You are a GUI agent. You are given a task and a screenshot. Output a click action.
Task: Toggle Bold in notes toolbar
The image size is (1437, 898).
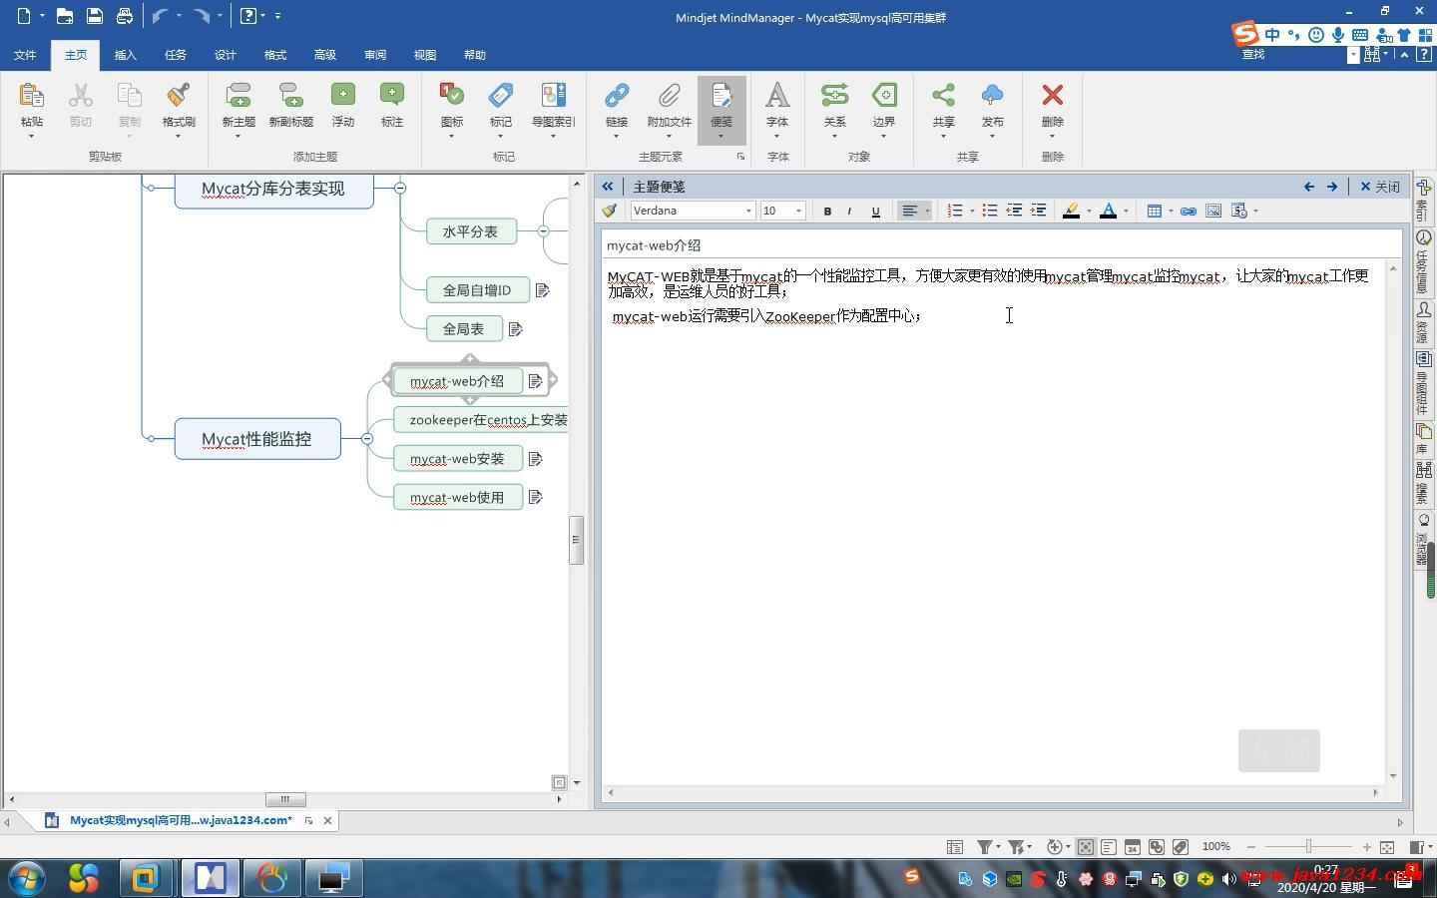[x=827, y=211]
